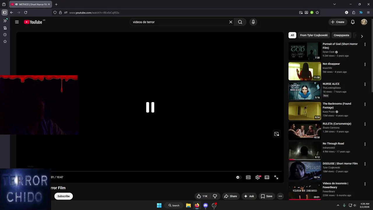Click the picture-in-picture icon in the address bar
373x210 pixels.
click(301, 13)
